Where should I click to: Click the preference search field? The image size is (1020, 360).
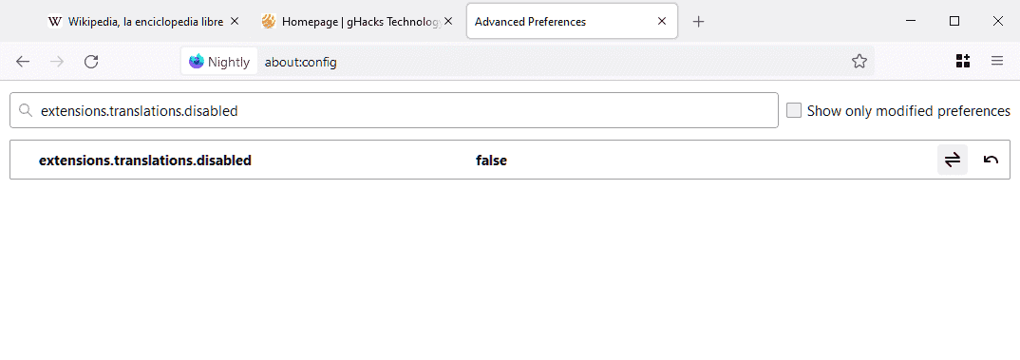pyautogui.click(x=394, y=110)
